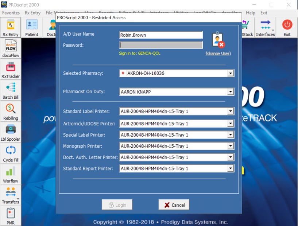The height and width of the screenshot is (226, 298).
Task: Open the Rx Entry toolbar icon
Action: tap(11, 27)
